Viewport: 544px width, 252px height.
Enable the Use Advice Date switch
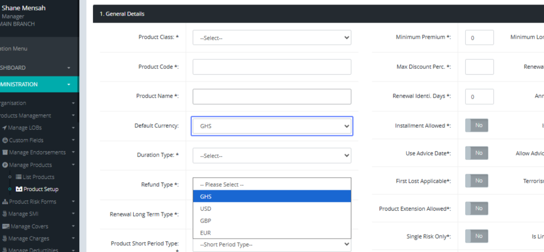(x=476, y=153)
